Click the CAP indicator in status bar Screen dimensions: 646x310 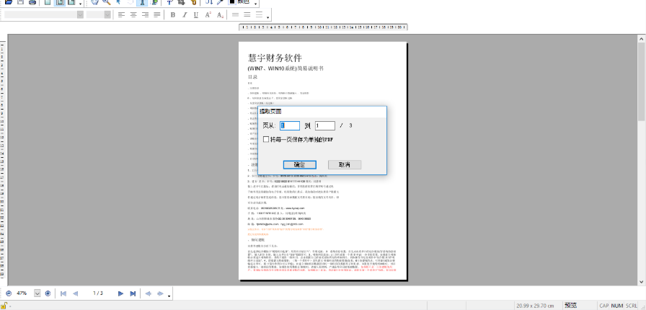pyautogui.click(x=604, y=306)
